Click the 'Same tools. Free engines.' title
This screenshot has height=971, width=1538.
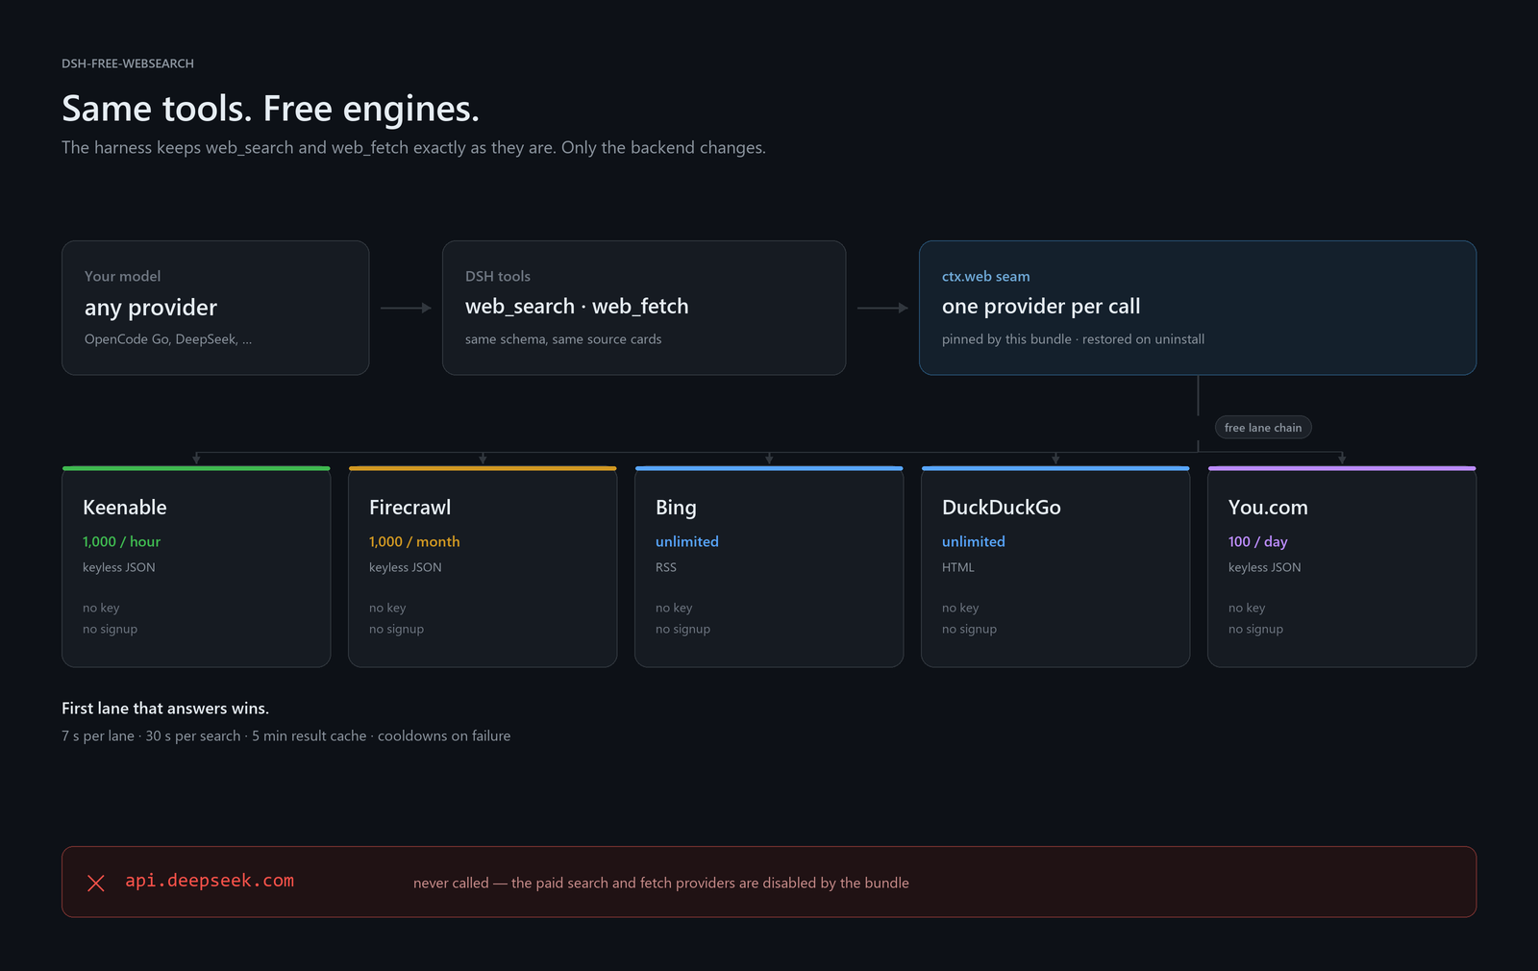(270, 109)
